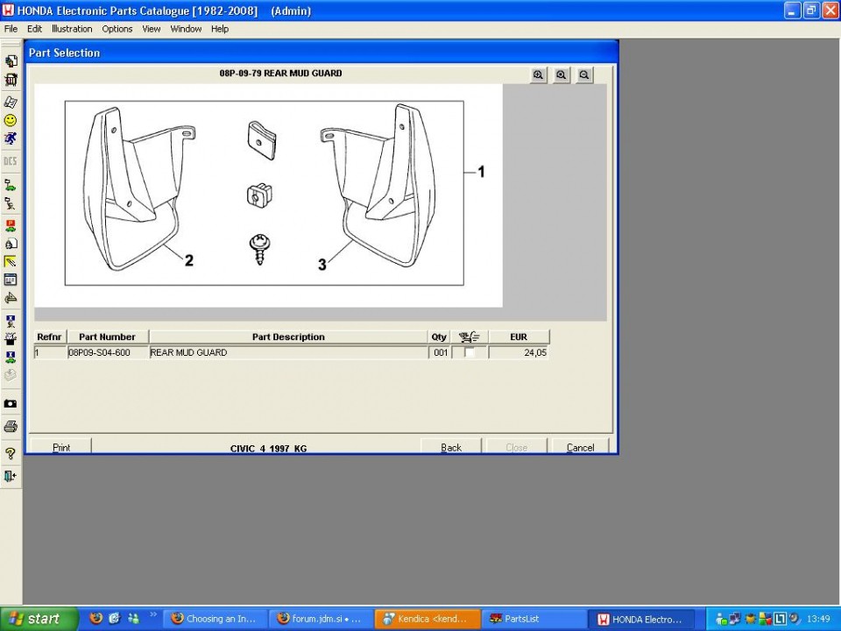Click the green car with flag icon

[11, 186]
